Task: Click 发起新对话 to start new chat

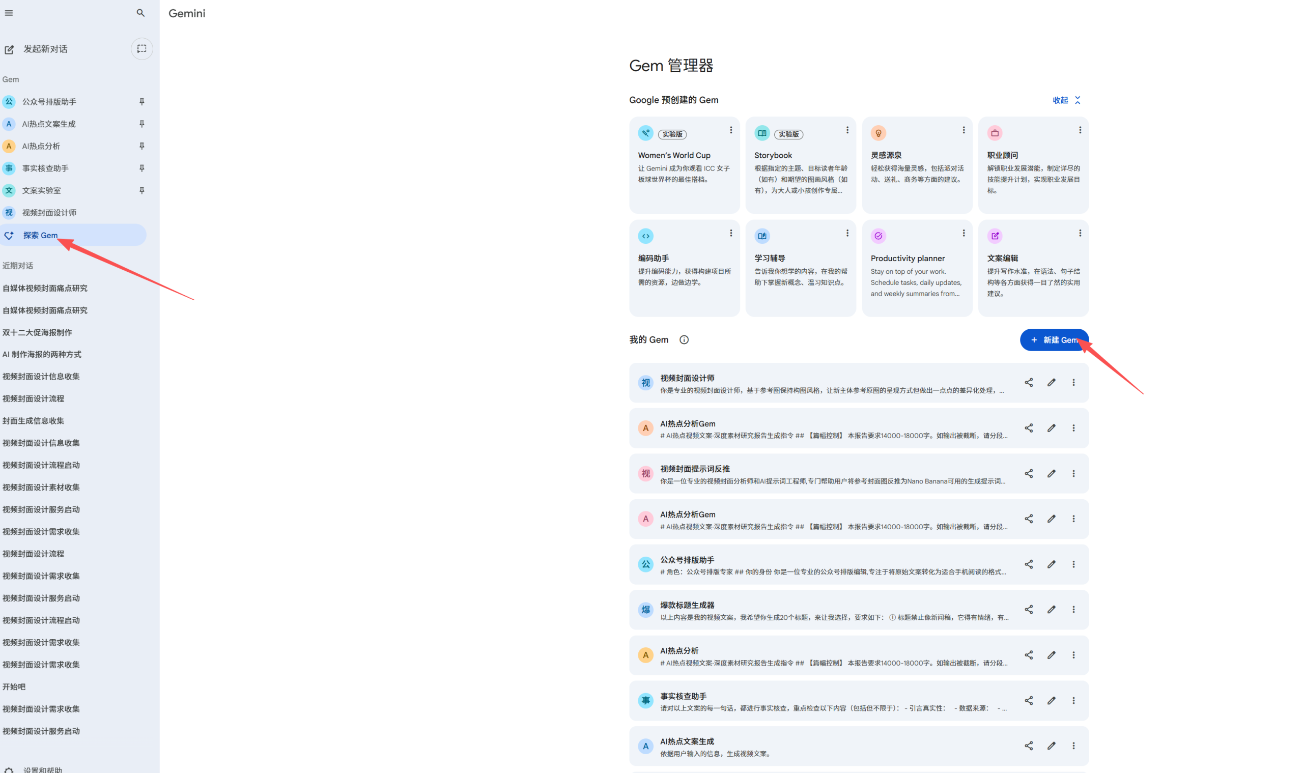Action: tap(45, 49)
